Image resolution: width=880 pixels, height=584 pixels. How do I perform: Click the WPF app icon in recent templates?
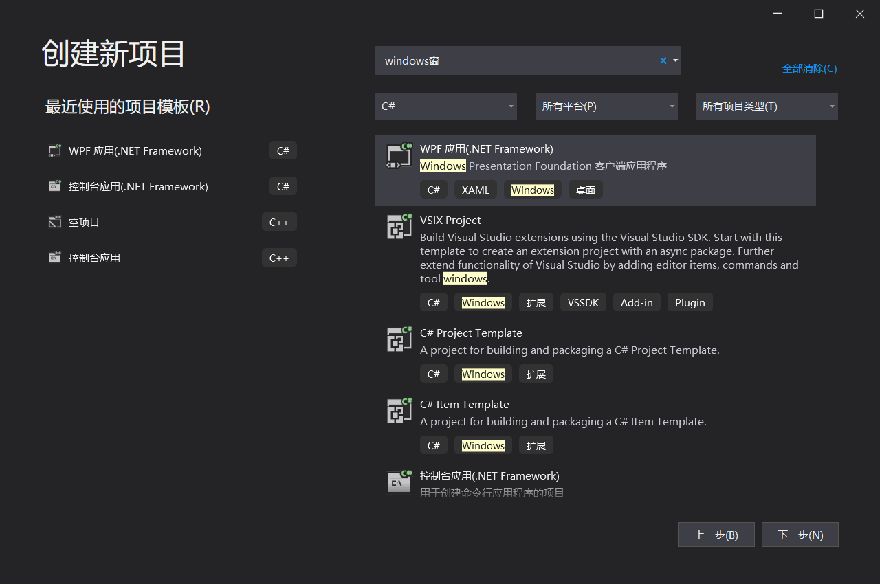(55, 150)
